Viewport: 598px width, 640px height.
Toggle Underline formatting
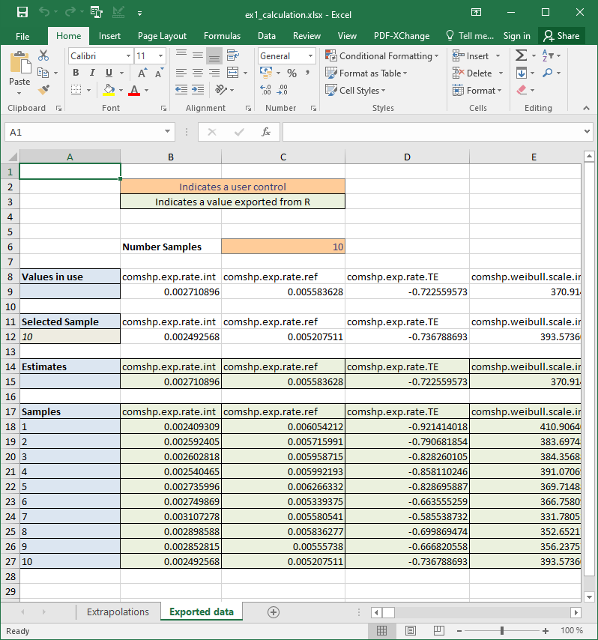(x=109, y=73)
